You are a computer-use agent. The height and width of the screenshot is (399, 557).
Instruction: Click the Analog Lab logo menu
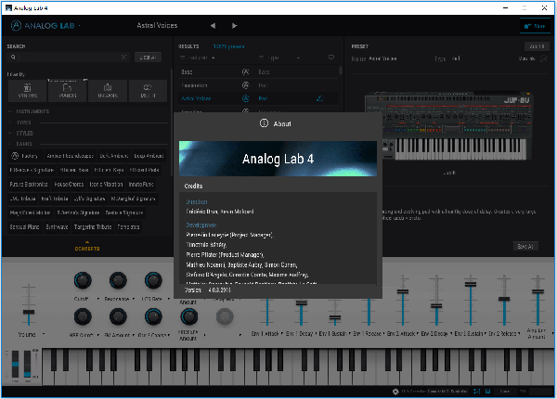pos(45,26)
